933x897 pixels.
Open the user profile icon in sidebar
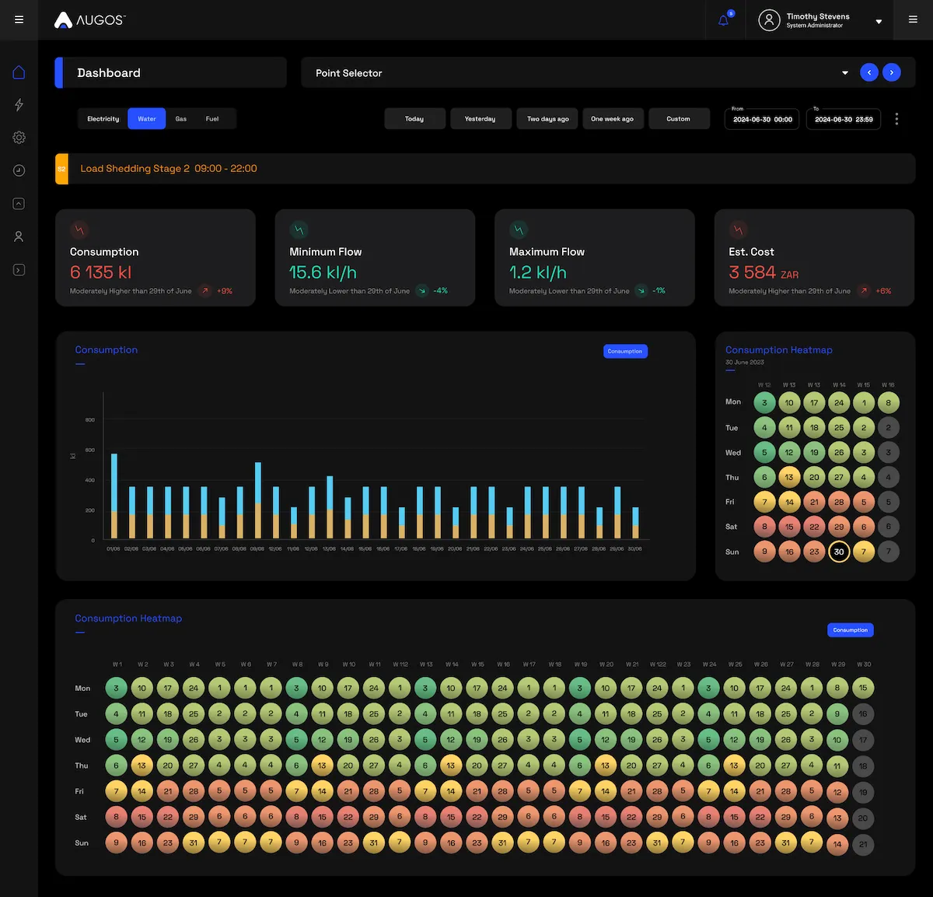19,237
